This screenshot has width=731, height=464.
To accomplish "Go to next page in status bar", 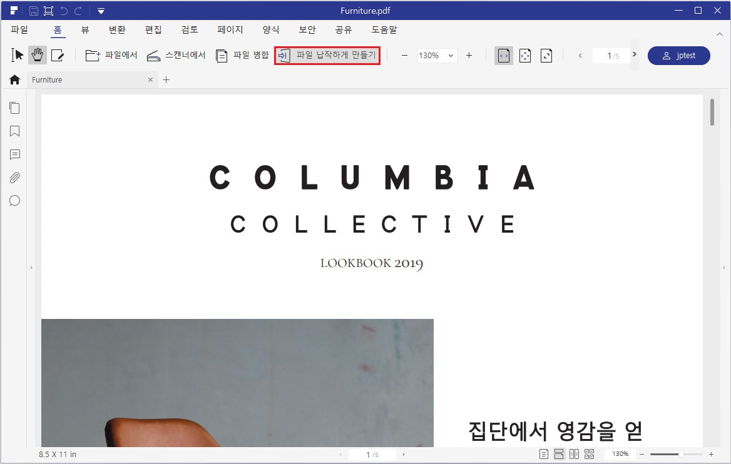I will (403, 454).
